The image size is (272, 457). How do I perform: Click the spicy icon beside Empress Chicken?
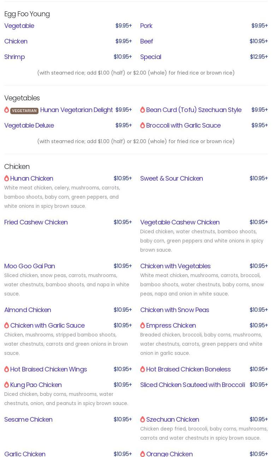pyautogui.click(x=143, y=326)
